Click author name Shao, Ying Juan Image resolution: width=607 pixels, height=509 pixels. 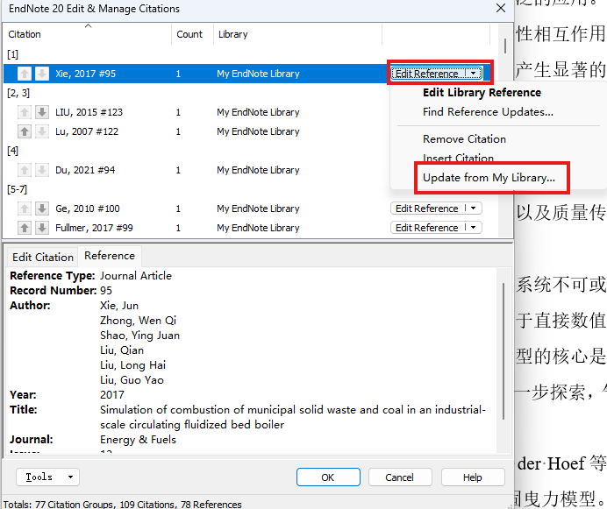click(x=139, y=336)
